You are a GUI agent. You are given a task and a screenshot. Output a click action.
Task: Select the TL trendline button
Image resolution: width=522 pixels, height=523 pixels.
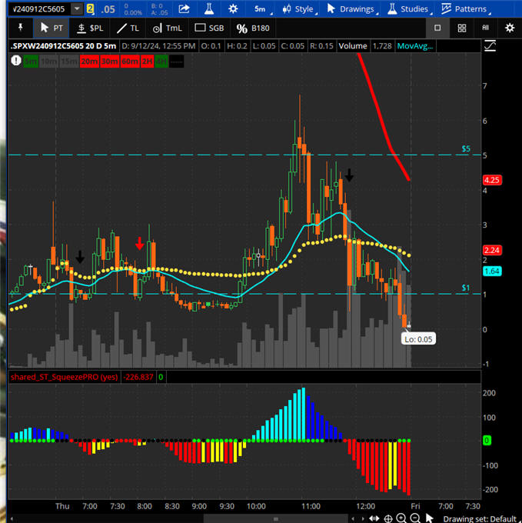click(x=128, y=28)
